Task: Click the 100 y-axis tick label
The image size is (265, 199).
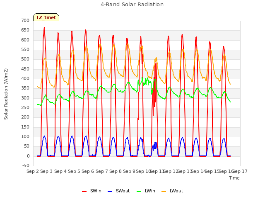Action: tap(25, 136)
